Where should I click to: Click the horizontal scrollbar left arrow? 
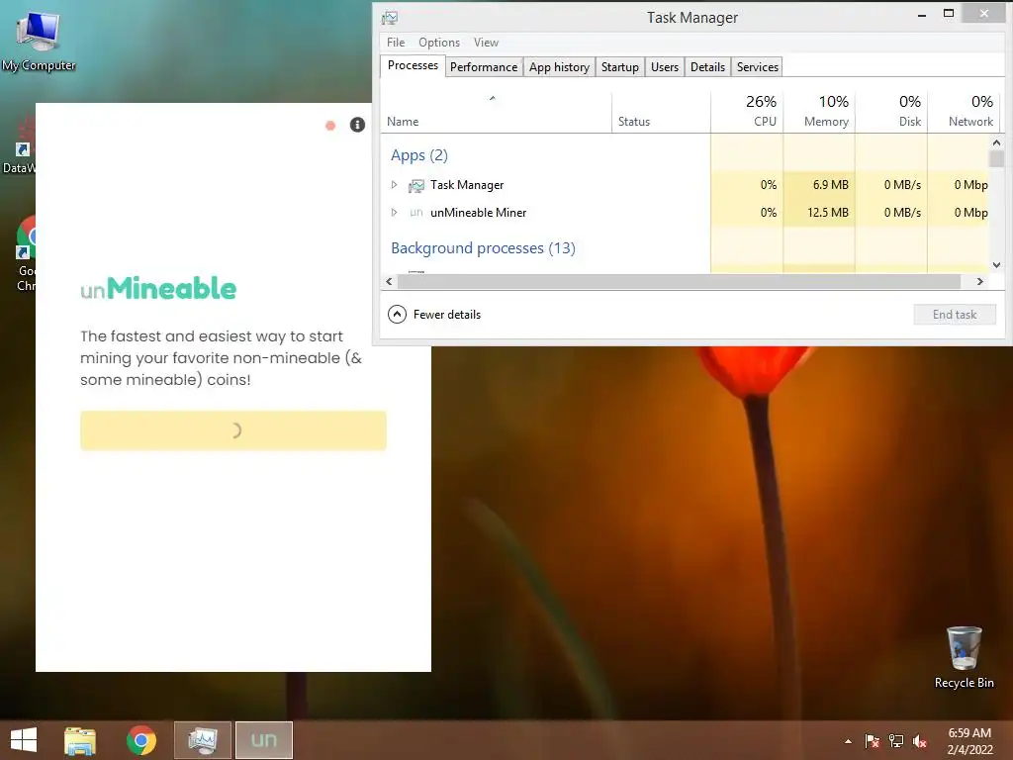coord(389,282)
